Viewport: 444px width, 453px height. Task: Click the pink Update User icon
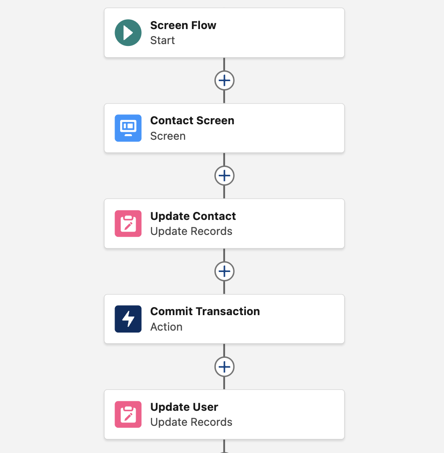pos(128,415)
